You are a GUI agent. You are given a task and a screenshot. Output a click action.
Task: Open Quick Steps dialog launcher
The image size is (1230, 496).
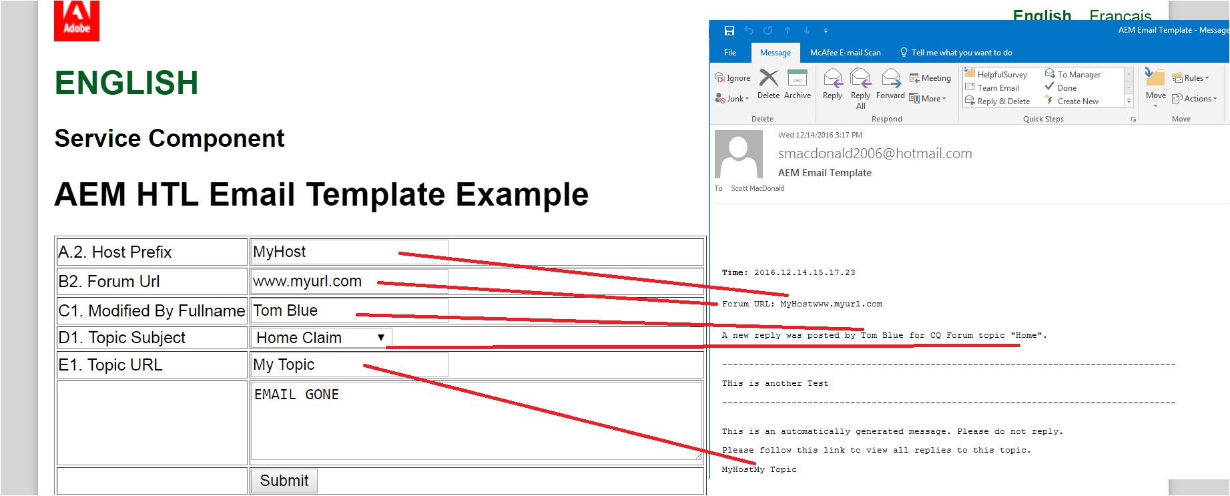[x=1133, y=119]
